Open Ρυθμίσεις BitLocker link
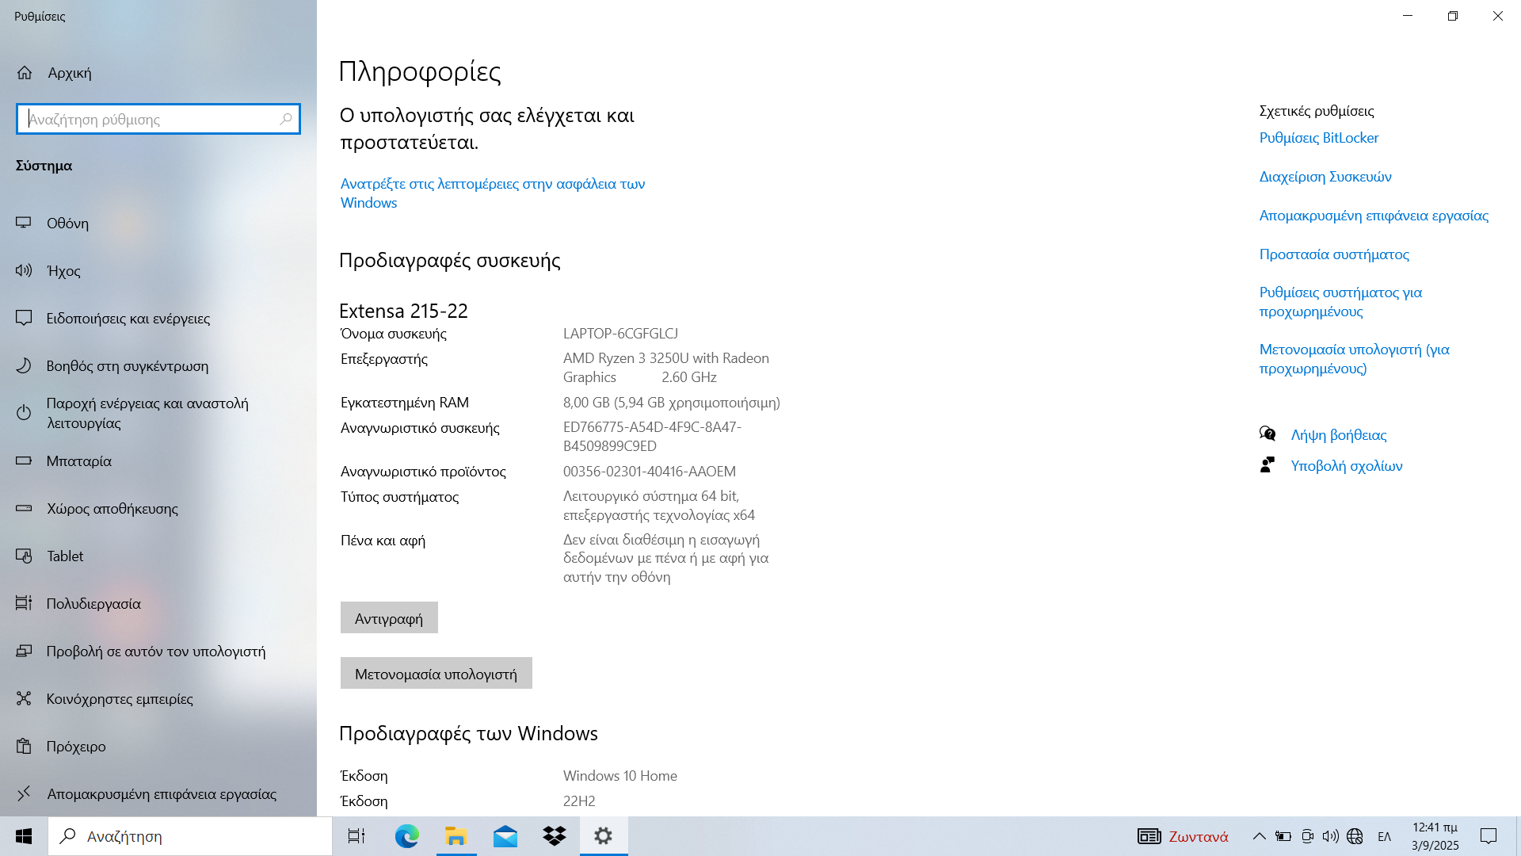The image size is (1521, 856). click(x=1319, y=138)
